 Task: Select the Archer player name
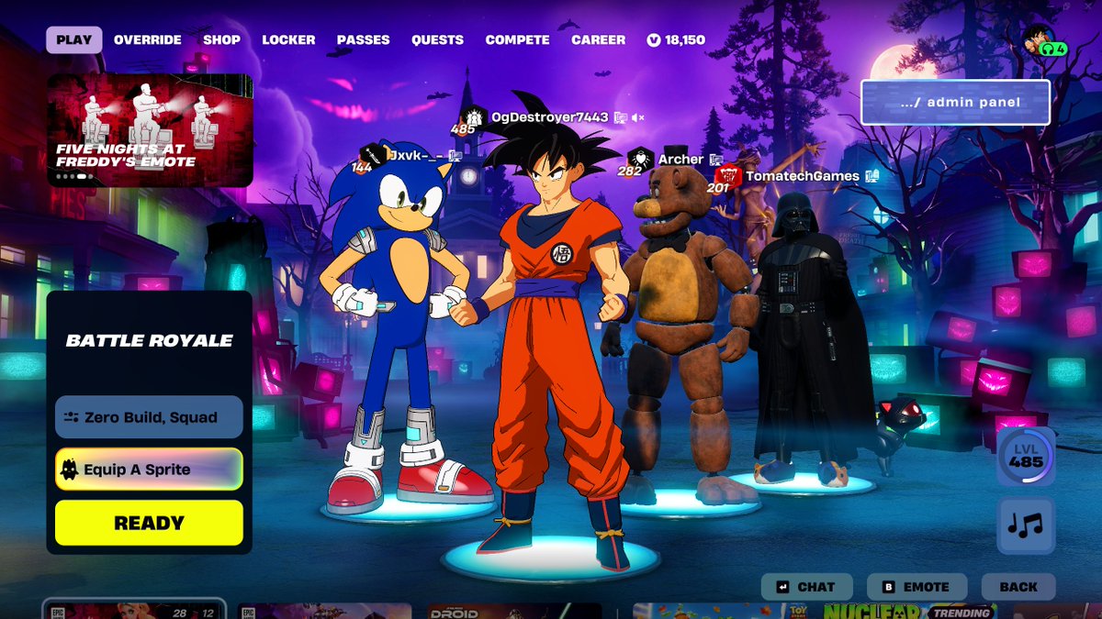[680, 160]
